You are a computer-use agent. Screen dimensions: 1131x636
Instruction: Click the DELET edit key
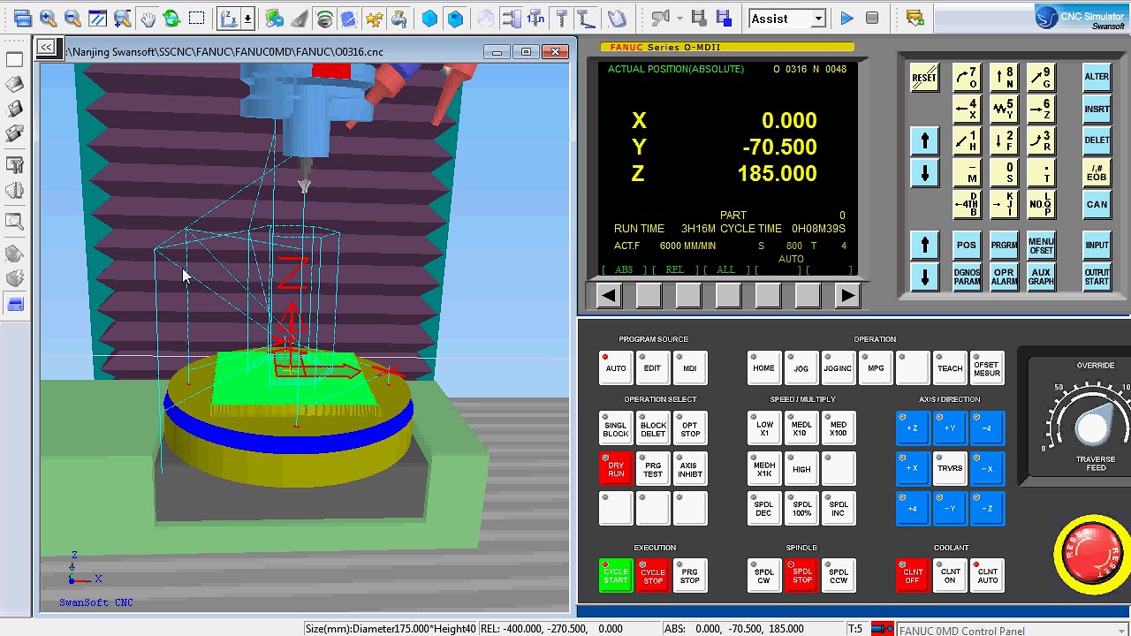click(1097, 140)
